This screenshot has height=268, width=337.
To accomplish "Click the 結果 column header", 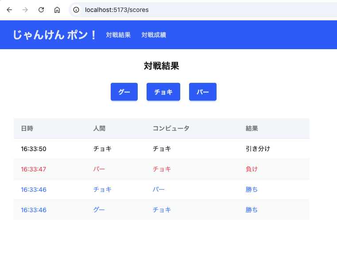I will coord(252,128).
